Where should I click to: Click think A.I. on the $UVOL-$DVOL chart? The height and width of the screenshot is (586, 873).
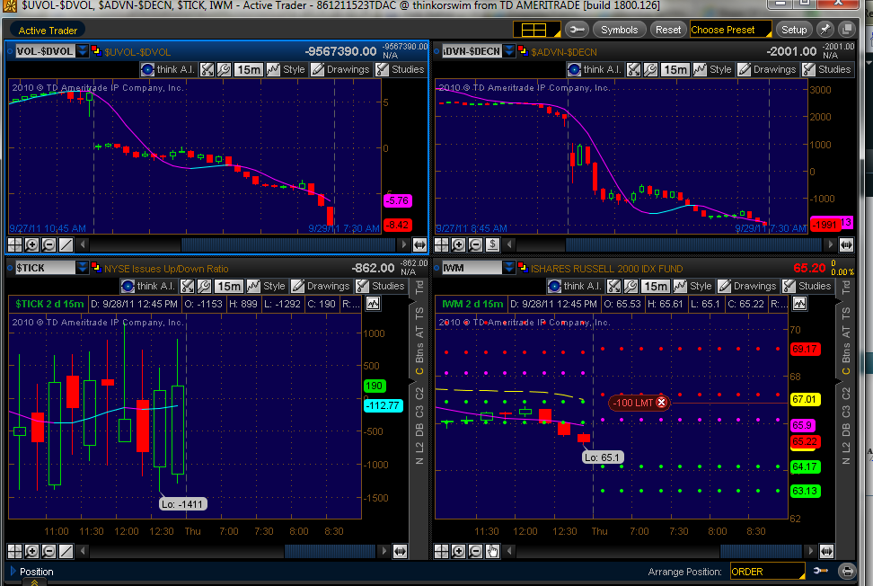click(x=168, y=69)
